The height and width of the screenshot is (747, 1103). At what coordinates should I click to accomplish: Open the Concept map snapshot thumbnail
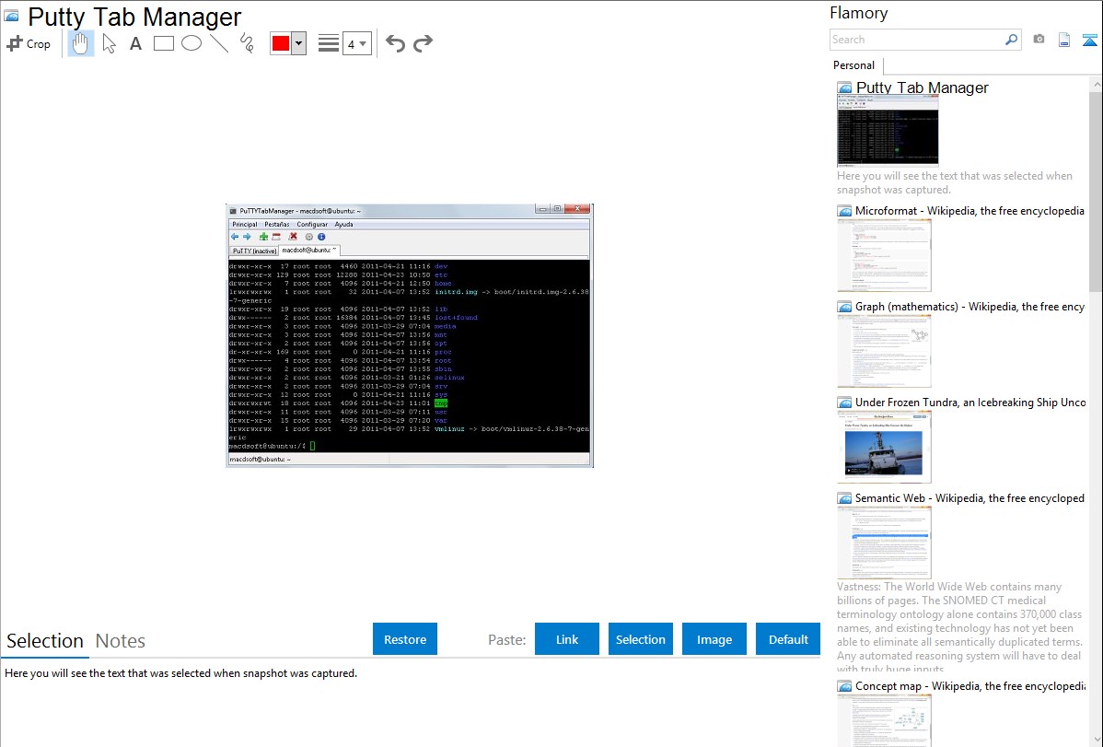[884, 720]
